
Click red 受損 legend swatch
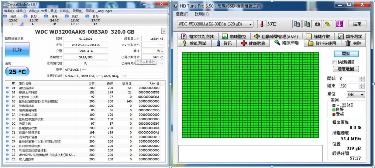334,114
